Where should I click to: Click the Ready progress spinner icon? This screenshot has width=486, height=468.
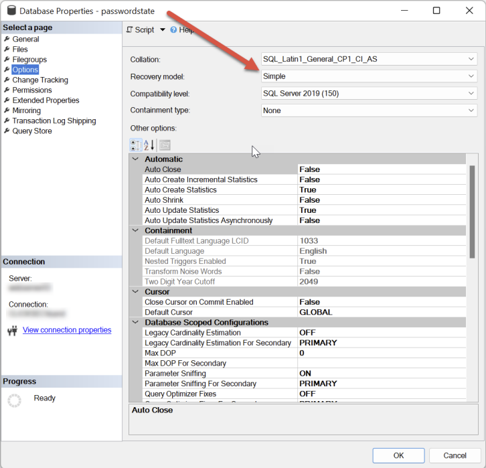(14, 400)
